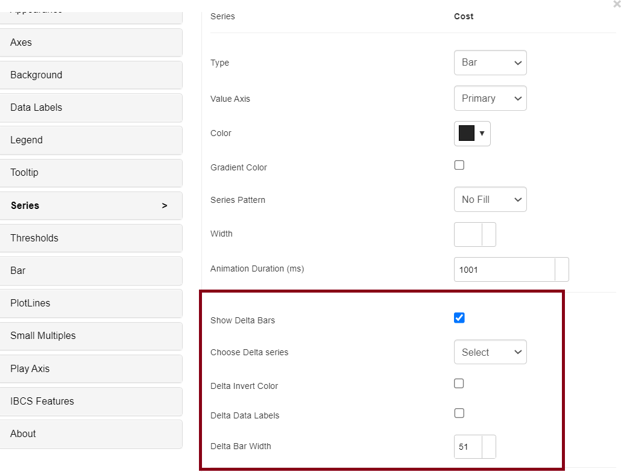Enable the Gradient Color checkbox
The image size is (621, 472).
(459, 164)
